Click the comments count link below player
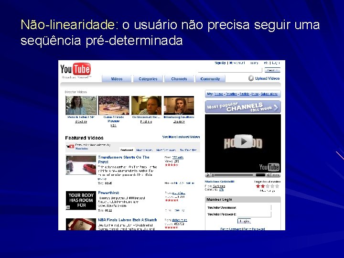The width and height of the screenshot is (344, 258). [x=221, y=190]
